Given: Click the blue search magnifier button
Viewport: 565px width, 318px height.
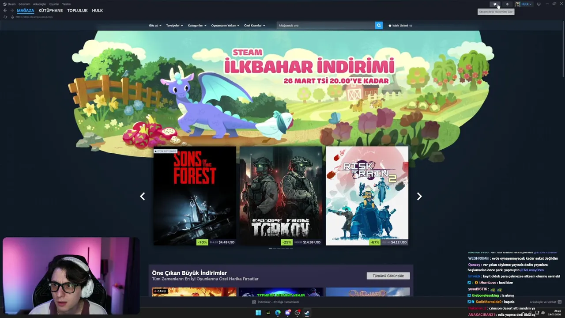Looking at the screenshot, I should tap(379, 25).
